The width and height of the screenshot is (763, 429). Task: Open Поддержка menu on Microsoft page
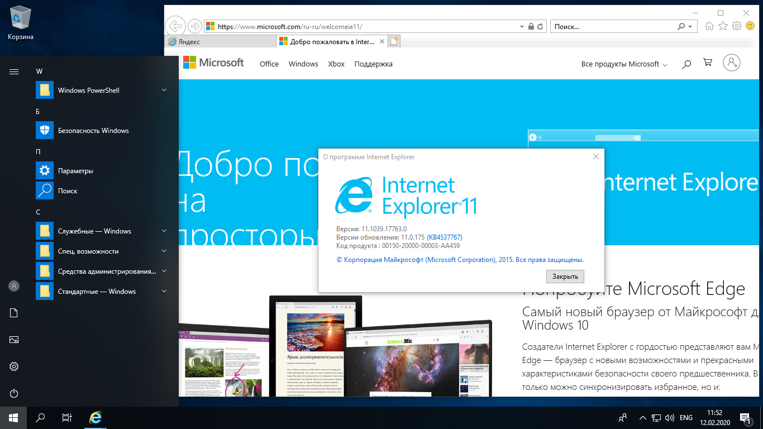pyautogui.click(x=373, y=64)
